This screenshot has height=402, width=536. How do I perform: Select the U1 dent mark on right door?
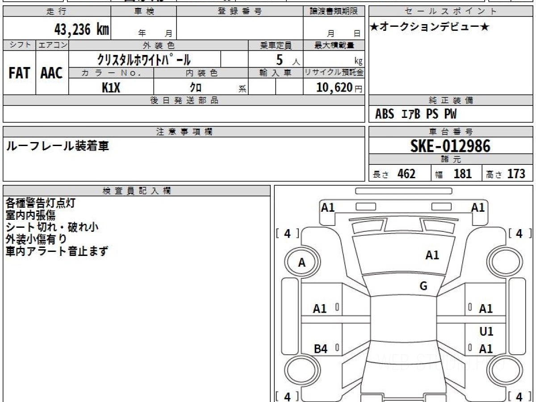[x=486, y=331]
